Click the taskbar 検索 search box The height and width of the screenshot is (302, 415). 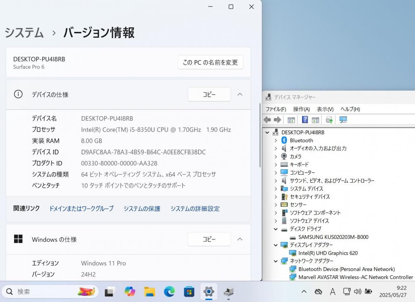click(x=50, y=292)
